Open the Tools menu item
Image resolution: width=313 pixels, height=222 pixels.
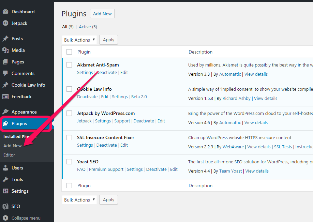coord(17,179)
